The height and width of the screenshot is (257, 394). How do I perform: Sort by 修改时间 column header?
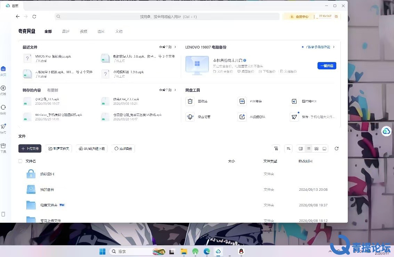pos(305,161)
